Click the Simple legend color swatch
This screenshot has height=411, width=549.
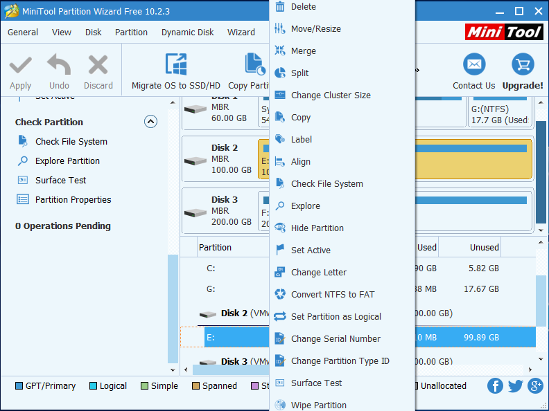[144, 386]
